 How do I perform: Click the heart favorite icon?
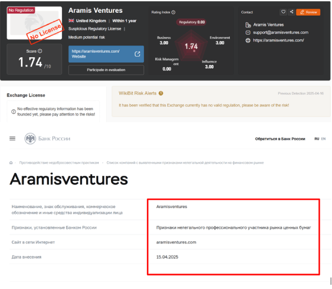point(283,12)
